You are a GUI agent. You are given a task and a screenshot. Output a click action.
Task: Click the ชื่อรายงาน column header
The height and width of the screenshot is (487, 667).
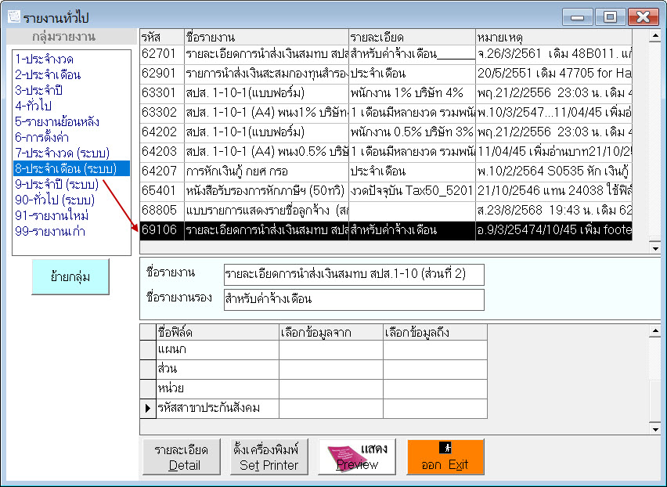266,34
